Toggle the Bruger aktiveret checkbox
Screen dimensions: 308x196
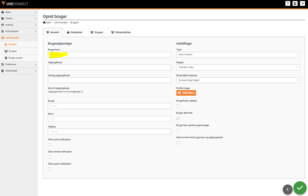178,118
